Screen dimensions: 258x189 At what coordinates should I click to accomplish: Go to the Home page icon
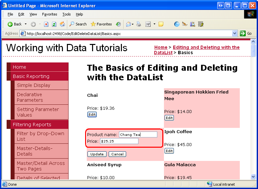pyautogui.click(x=62, y=24)
